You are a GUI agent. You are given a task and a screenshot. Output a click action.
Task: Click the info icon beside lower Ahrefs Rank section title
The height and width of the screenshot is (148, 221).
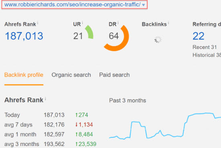point(45,99)
